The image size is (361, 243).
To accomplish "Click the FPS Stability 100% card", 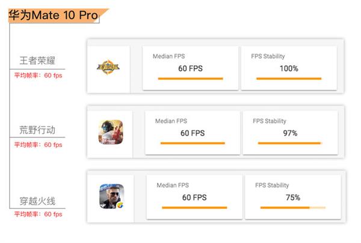I will pos(289,68).
